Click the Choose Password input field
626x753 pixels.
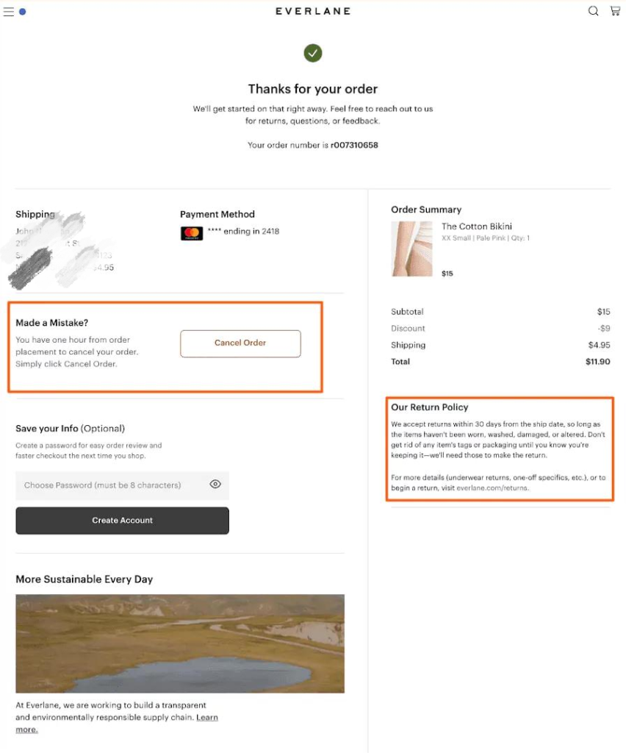(x=110, y=485)
